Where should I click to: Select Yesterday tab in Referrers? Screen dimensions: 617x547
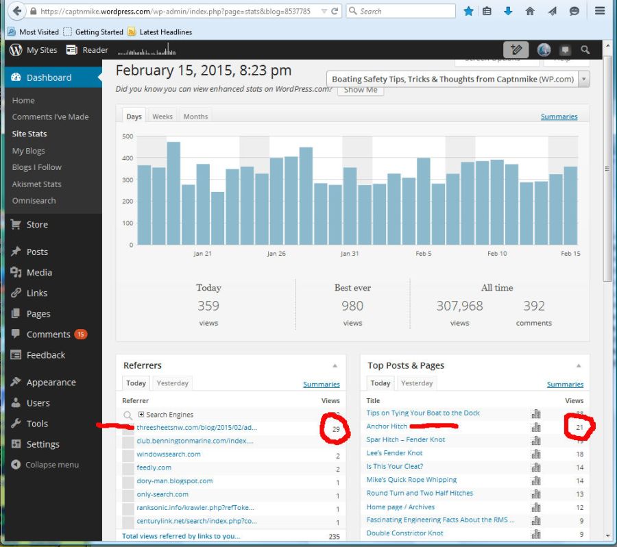[x=172, y=383]
